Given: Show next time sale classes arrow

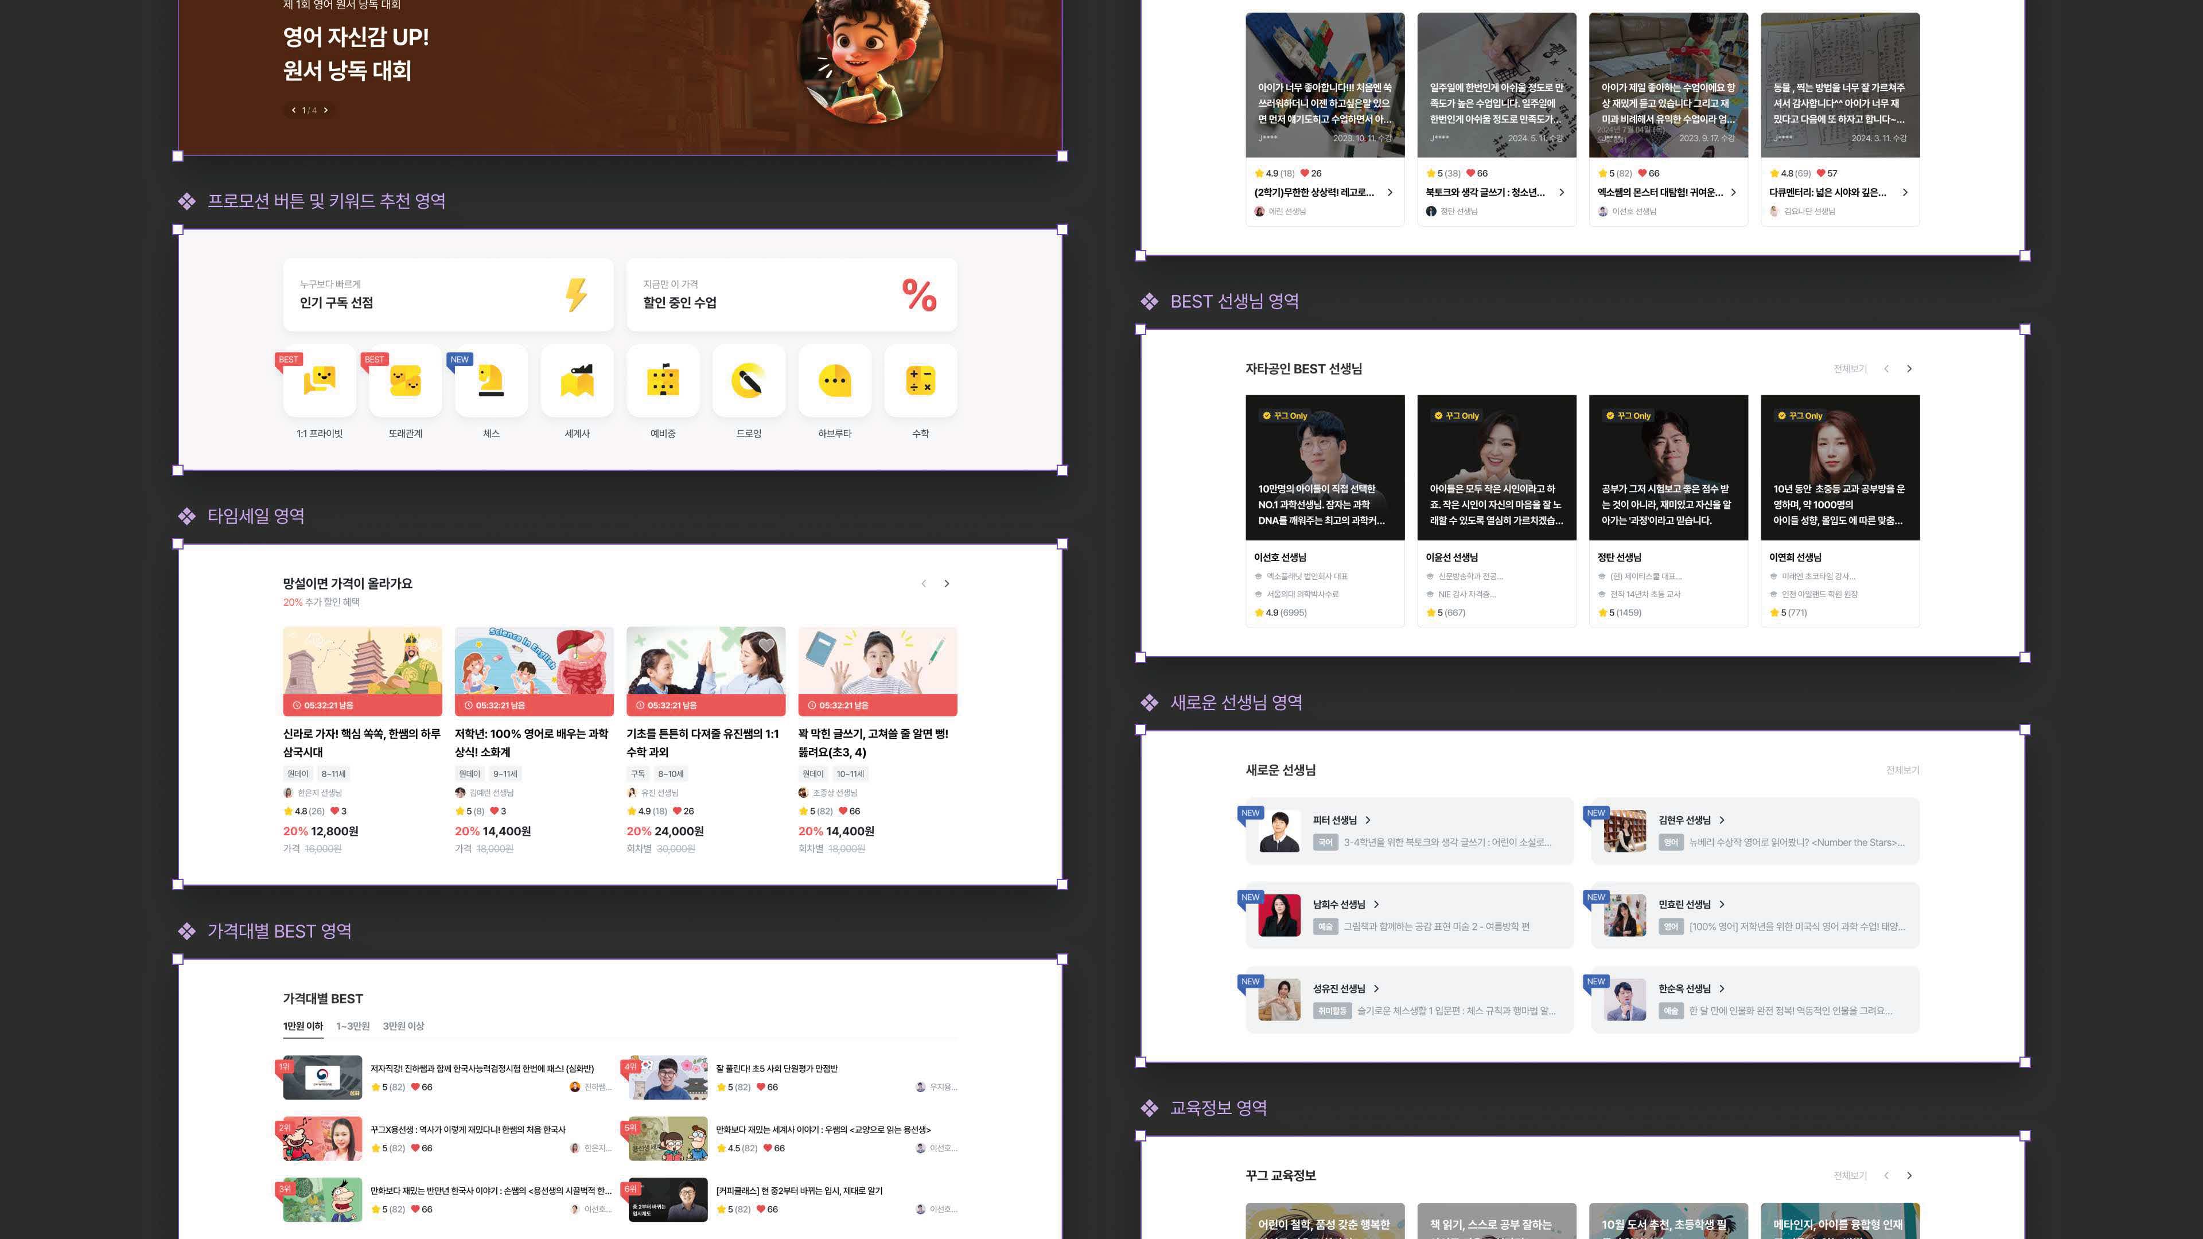Looking at the screenshot, I should click(947, 584).
